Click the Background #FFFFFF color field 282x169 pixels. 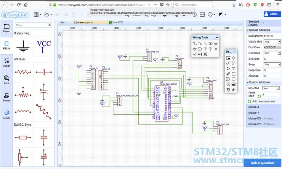[x=272, y=36]
